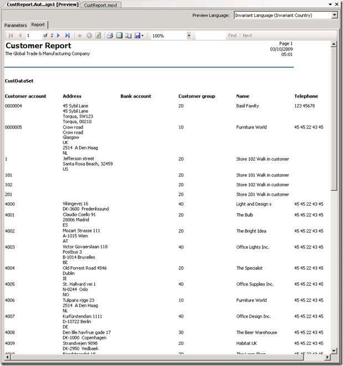
Task: Click the name Light and Design s
Action: 254,204
